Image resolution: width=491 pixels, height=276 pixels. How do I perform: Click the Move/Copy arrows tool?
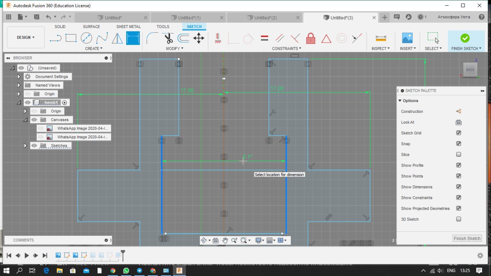(x=199, y=38)
